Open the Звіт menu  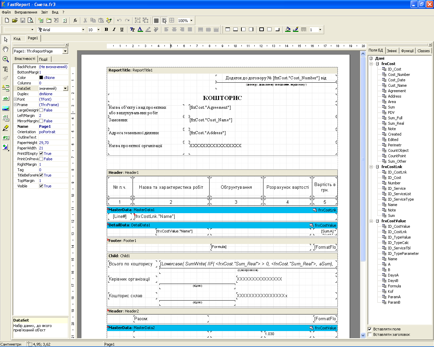(x=44, y=12)
